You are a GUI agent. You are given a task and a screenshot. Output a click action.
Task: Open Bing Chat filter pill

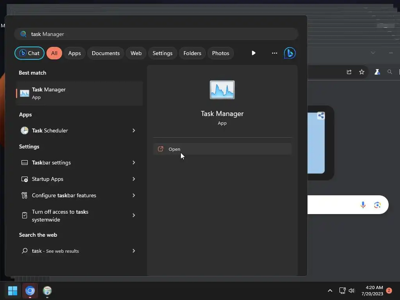(x=29, y=53)
